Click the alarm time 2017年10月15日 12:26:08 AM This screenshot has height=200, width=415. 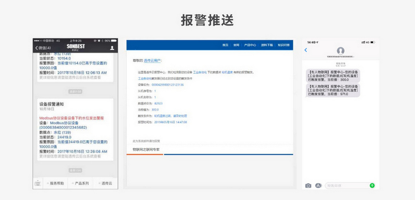click(82, 152)
